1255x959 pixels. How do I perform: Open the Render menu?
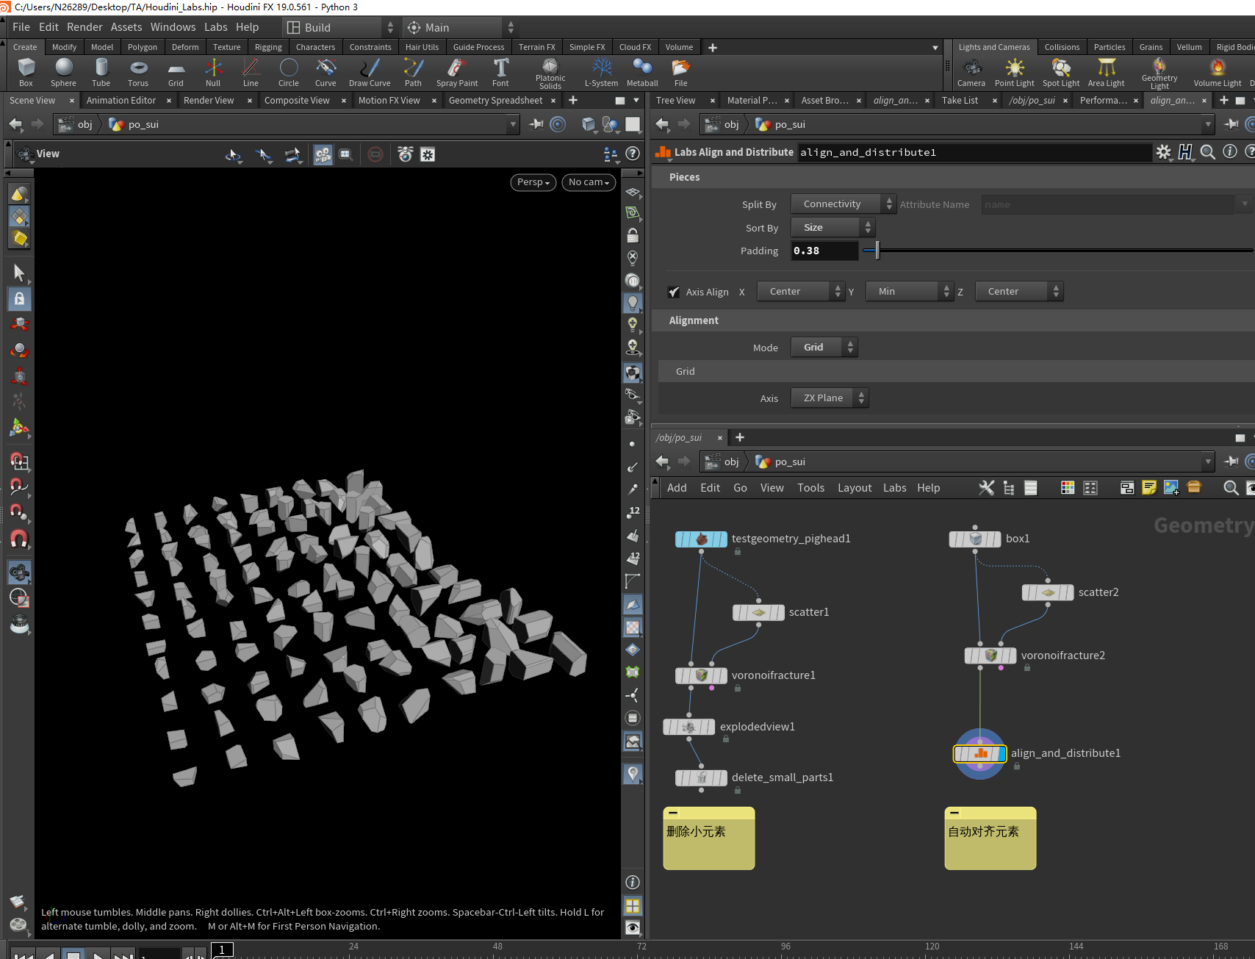84,27
